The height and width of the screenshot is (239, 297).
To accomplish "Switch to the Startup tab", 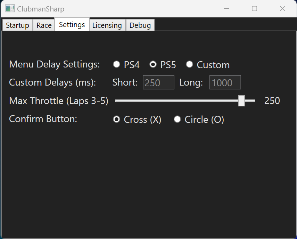I will (17, 25).
